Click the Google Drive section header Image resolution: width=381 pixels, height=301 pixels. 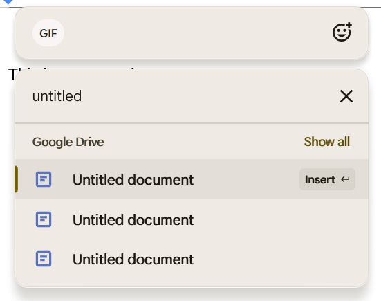coord(68,142)
